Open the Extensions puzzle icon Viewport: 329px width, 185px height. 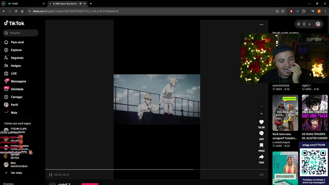pyautogui.click(x=304, y=11)
